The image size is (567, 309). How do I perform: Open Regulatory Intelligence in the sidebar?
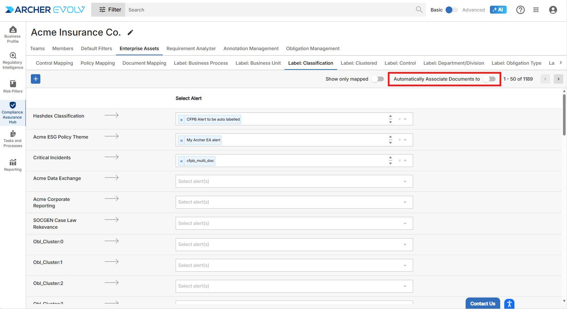pyautogui.click(x=13, y=61)
